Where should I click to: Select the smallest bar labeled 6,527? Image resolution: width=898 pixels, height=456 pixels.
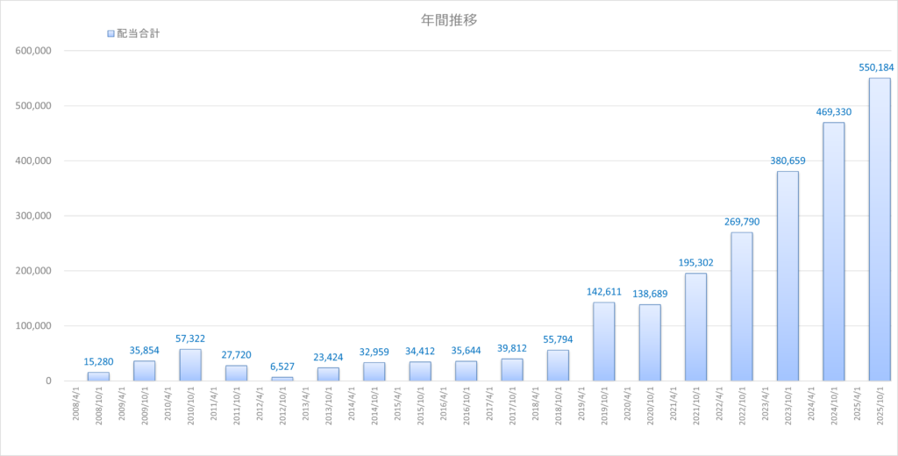click(282, 379)
